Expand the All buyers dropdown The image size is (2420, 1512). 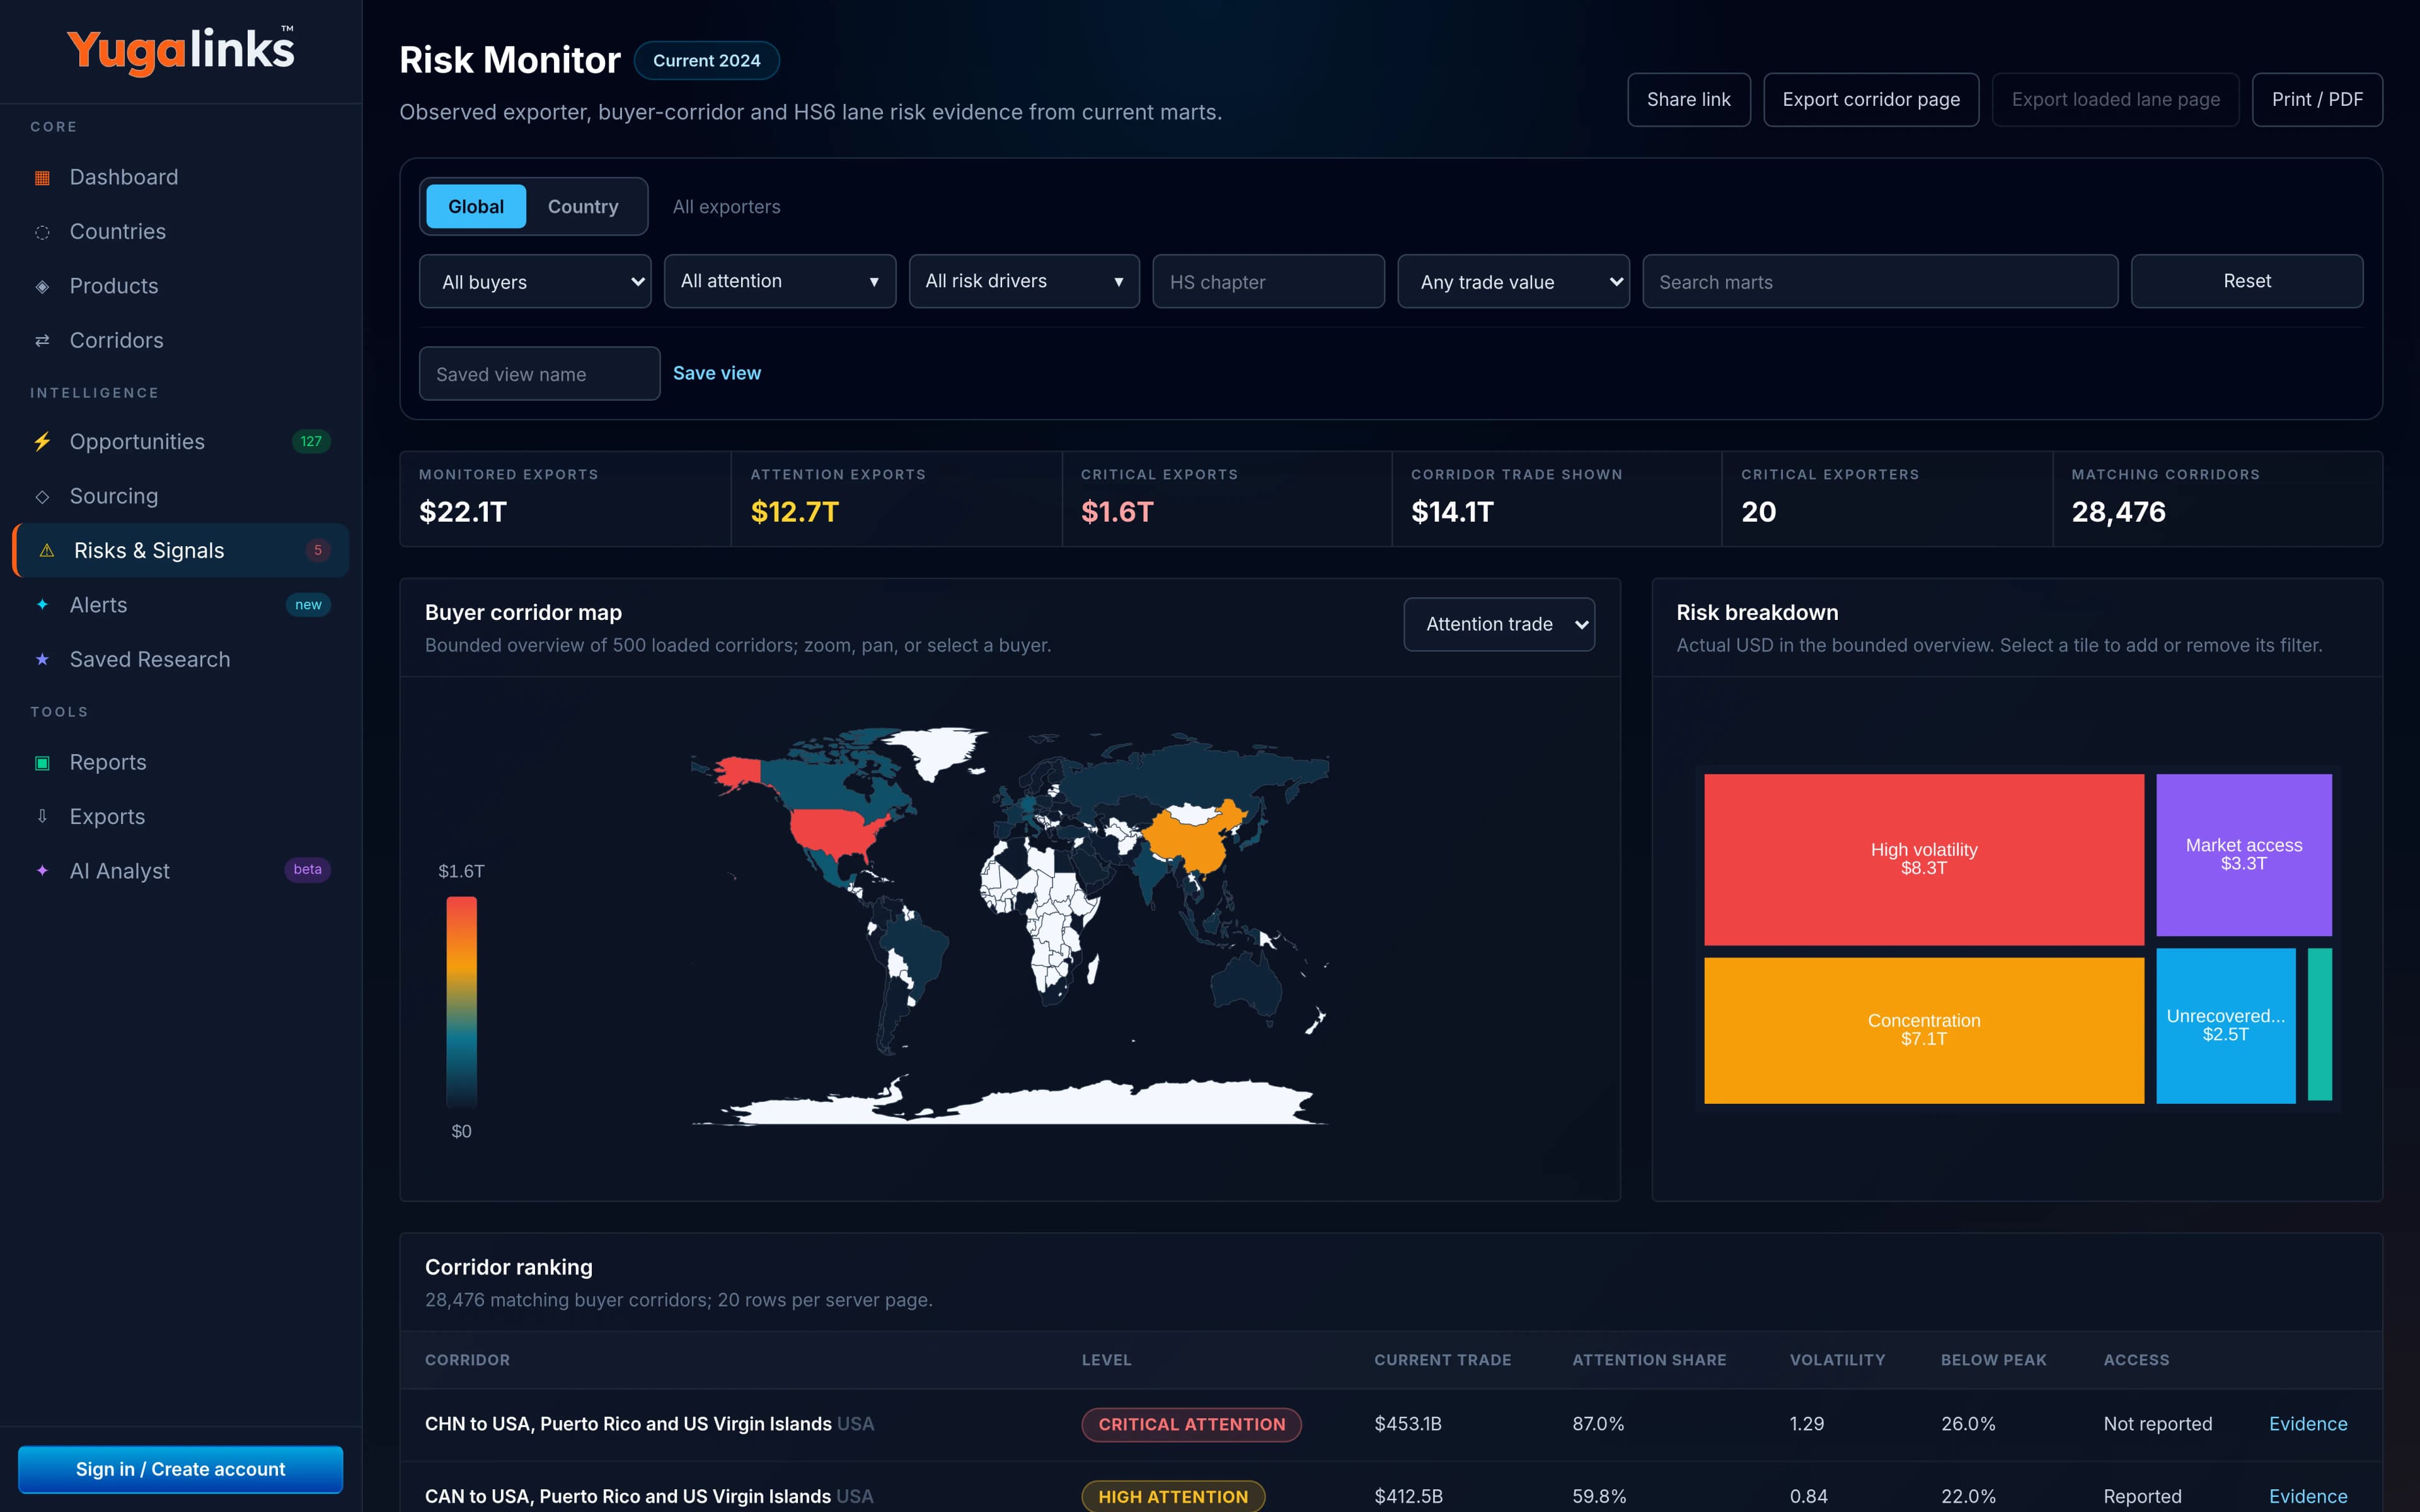[x=535, y=282]
